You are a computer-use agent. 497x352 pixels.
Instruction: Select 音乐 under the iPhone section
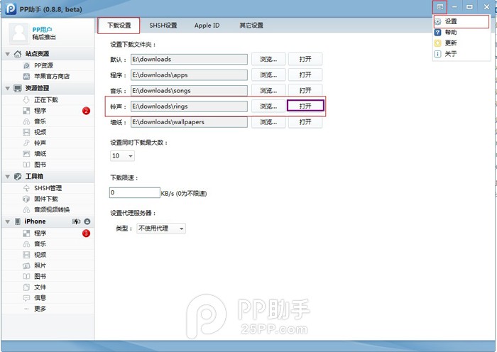[40, 244]
